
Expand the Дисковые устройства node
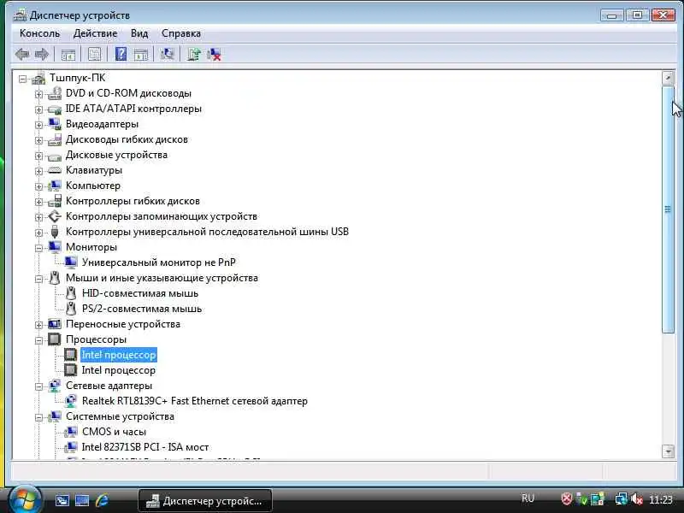(x=38, y=156)
